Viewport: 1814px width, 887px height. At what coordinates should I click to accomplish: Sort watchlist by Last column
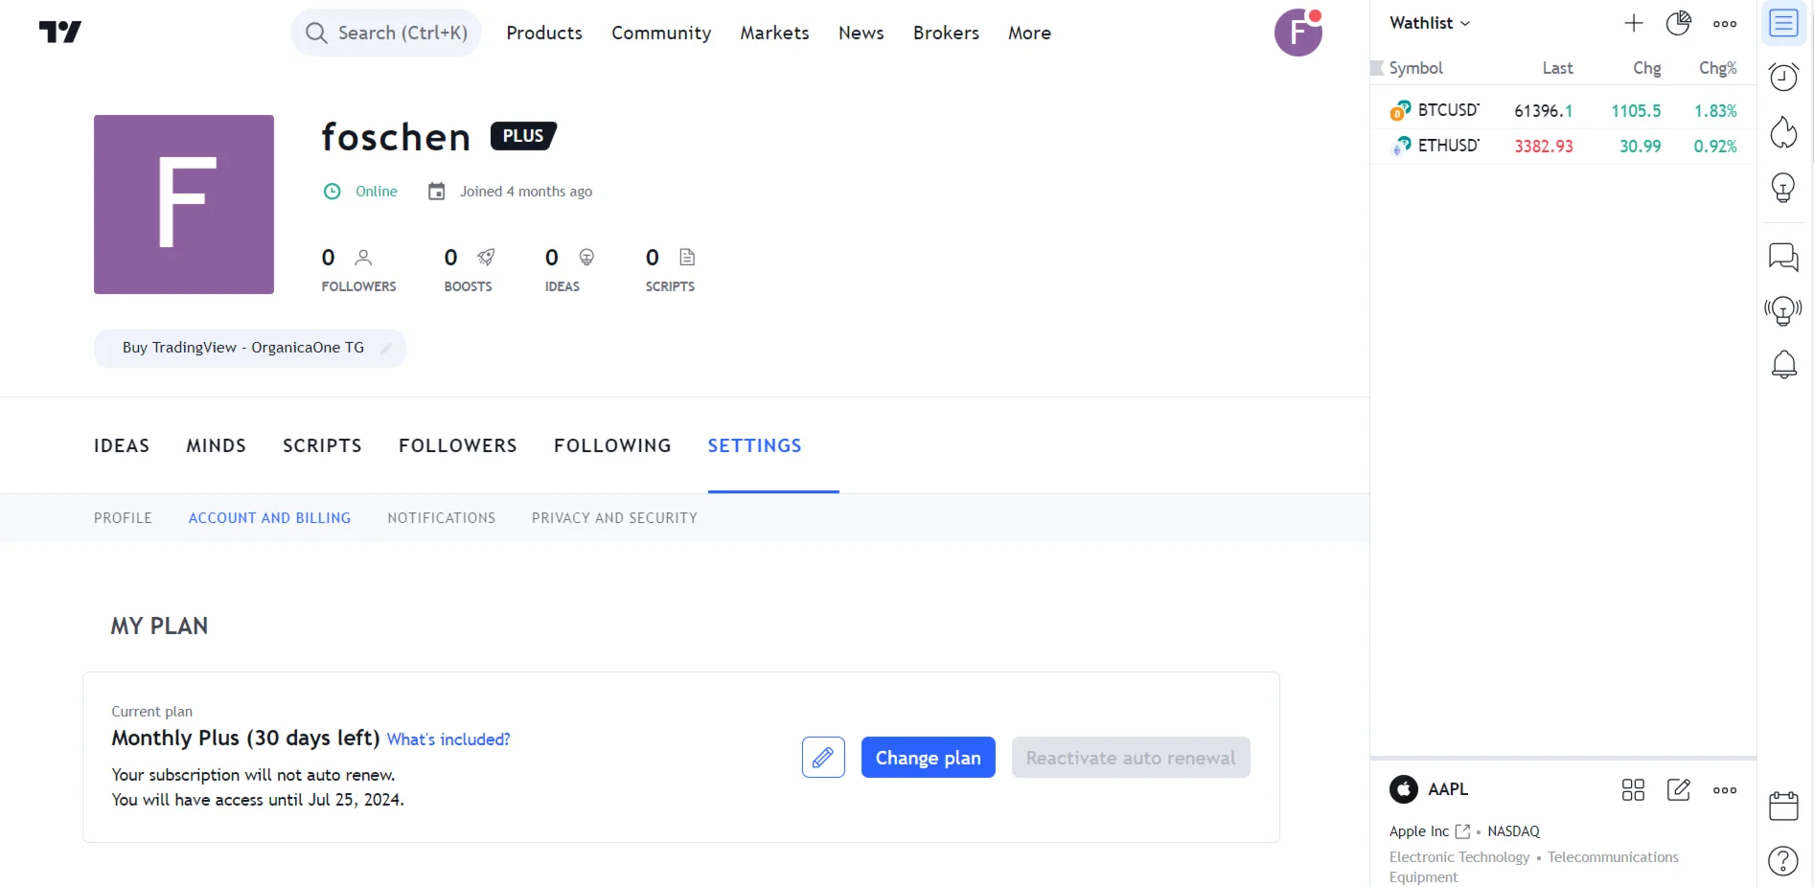point(1557,68)
